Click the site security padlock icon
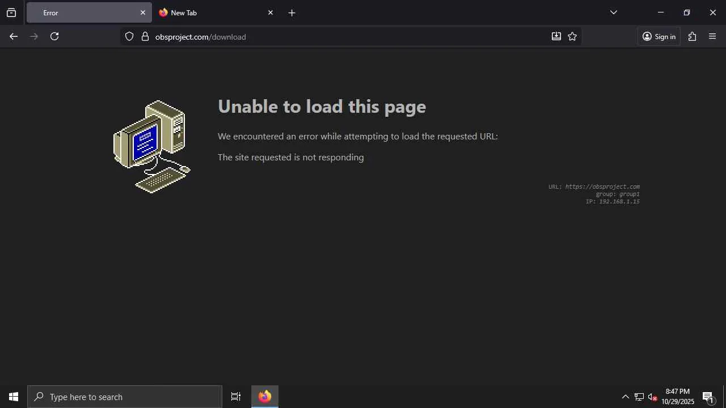 tap(145, 36)
